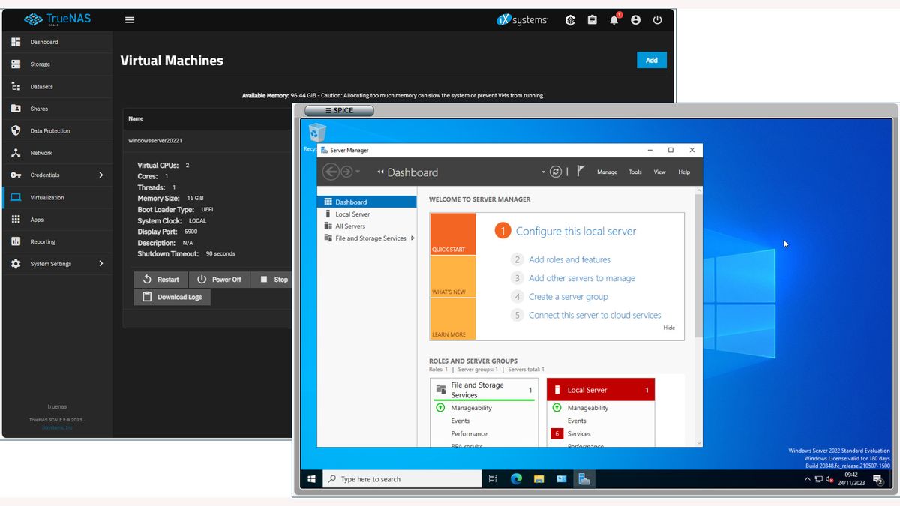Select All Servers in Server Manager tree

point(367,226)
